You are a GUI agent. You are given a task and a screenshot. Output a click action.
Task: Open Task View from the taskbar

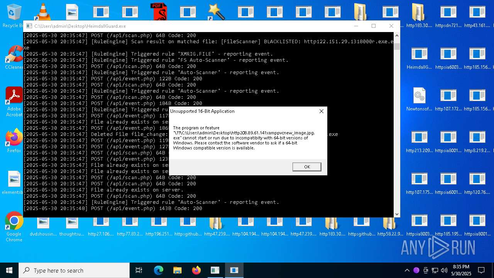coord(139,270)
